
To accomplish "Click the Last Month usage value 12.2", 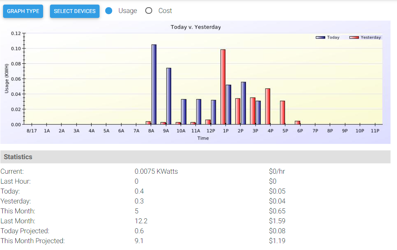I will (x=141, y=221).
